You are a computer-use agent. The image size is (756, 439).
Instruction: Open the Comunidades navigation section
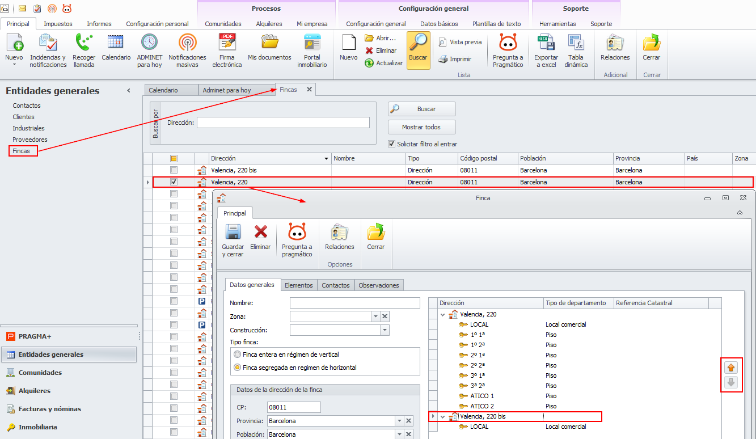pos(40,373)
